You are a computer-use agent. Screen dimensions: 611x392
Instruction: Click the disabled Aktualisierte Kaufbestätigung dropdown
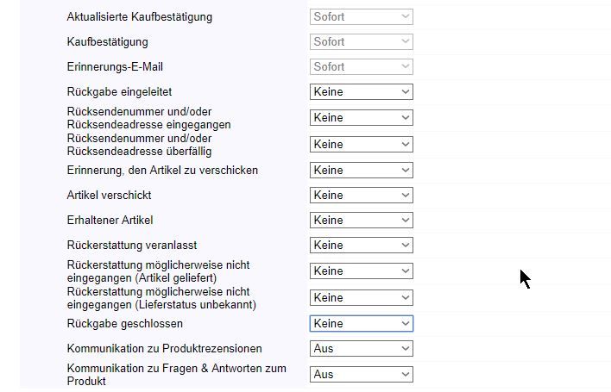(361, 16)
